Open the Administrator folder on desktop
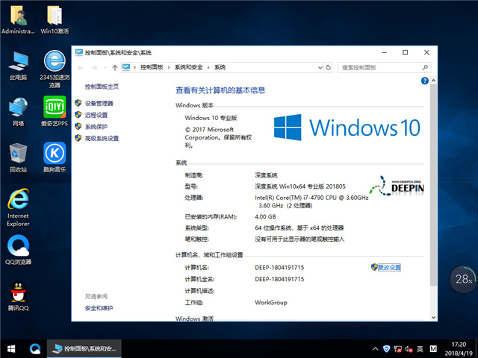Viewport: 478px width, 358px height. pyautogui.click(x=18, y=19)
